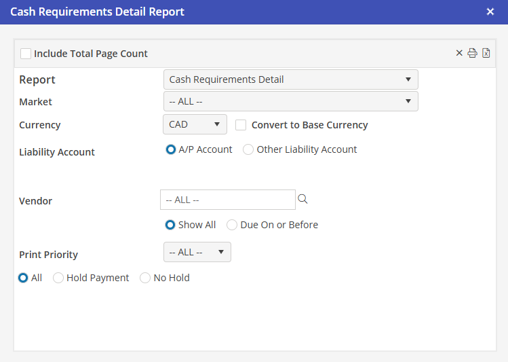
Task: Close the dialog with the title bar X
Action: pos(490,12)
